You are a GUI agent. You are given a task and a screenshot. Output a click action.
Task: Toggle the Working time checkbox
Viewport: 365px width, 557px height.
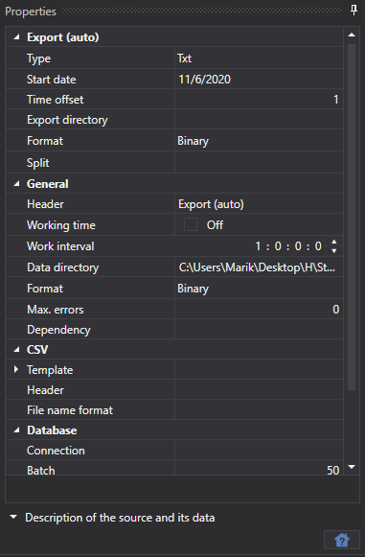191,224
